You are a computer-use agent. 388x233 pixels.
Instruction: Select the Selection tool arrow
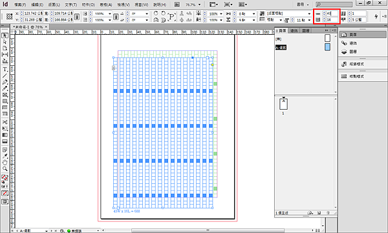click(x=5, y=35)
